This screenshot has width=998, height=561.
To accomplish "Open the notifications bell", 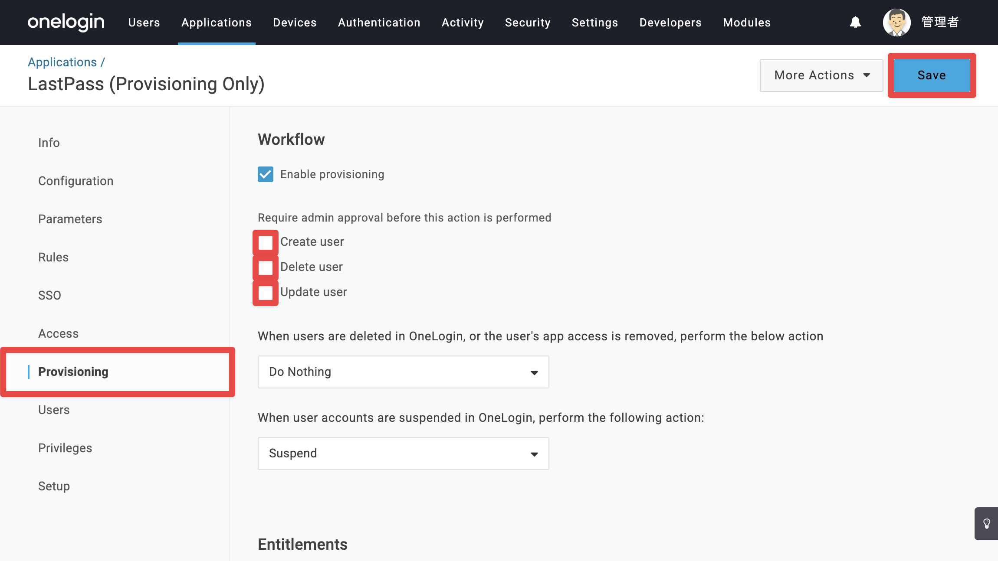I will 855,22.
